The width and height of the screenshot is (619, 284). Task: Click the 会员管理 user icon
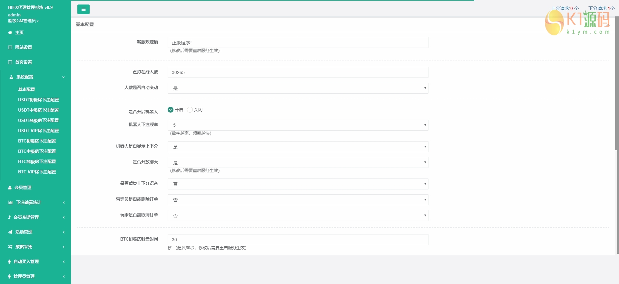pyautogui.click(x=10, y=188)
